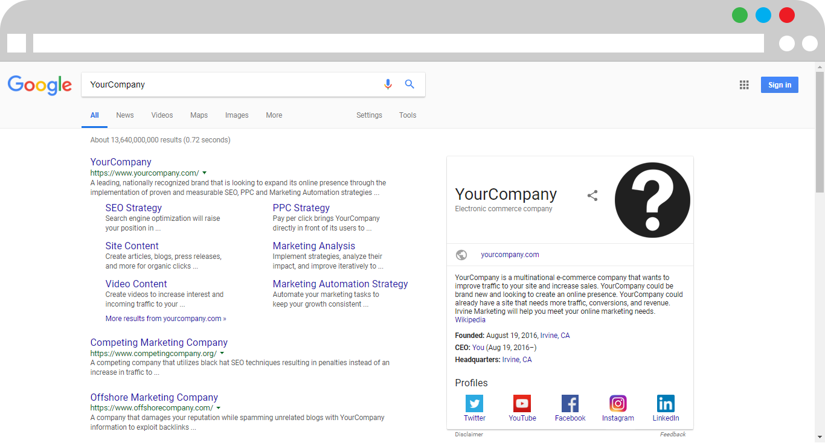The height and width of the screenshot is (443, 825).
Task: Click inside the Google search input field
Action: pos(230,84)
